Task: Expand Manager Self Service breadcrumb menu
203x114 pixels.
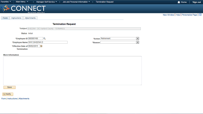Action: pyautogui.click(x=47, y=2)
